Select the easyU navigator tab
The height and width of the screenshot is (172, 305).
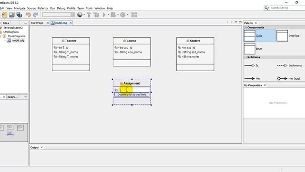(13, 97)
